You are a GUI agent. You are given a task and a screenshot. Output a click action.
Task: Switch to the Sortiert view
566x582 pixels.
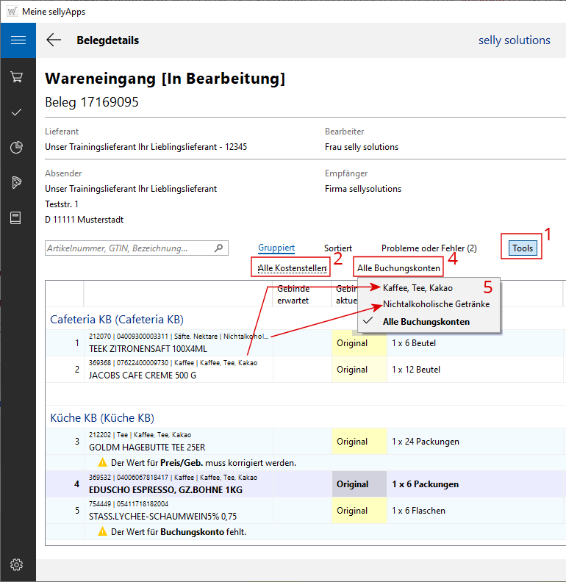click(x=337, y=248)
